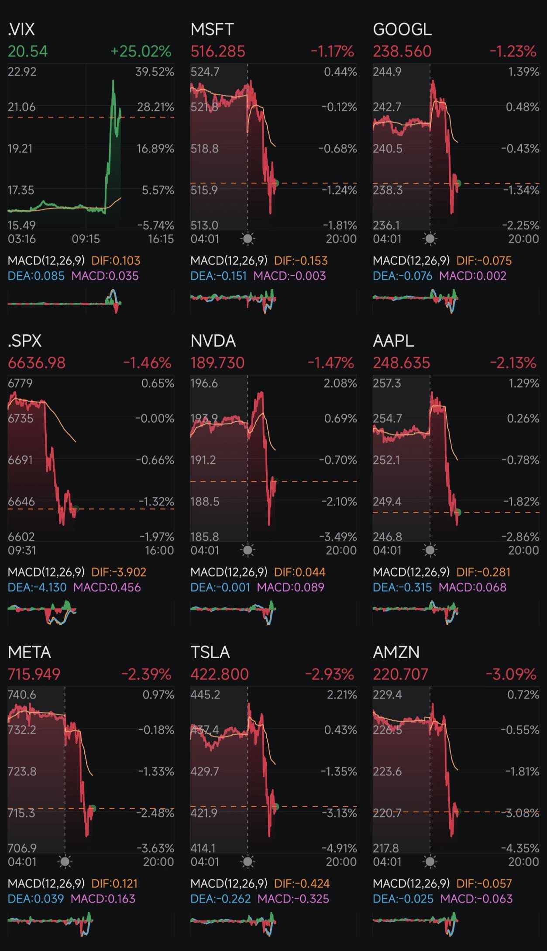Click the green last-price dot on .SPX chart

pos(76,508)
